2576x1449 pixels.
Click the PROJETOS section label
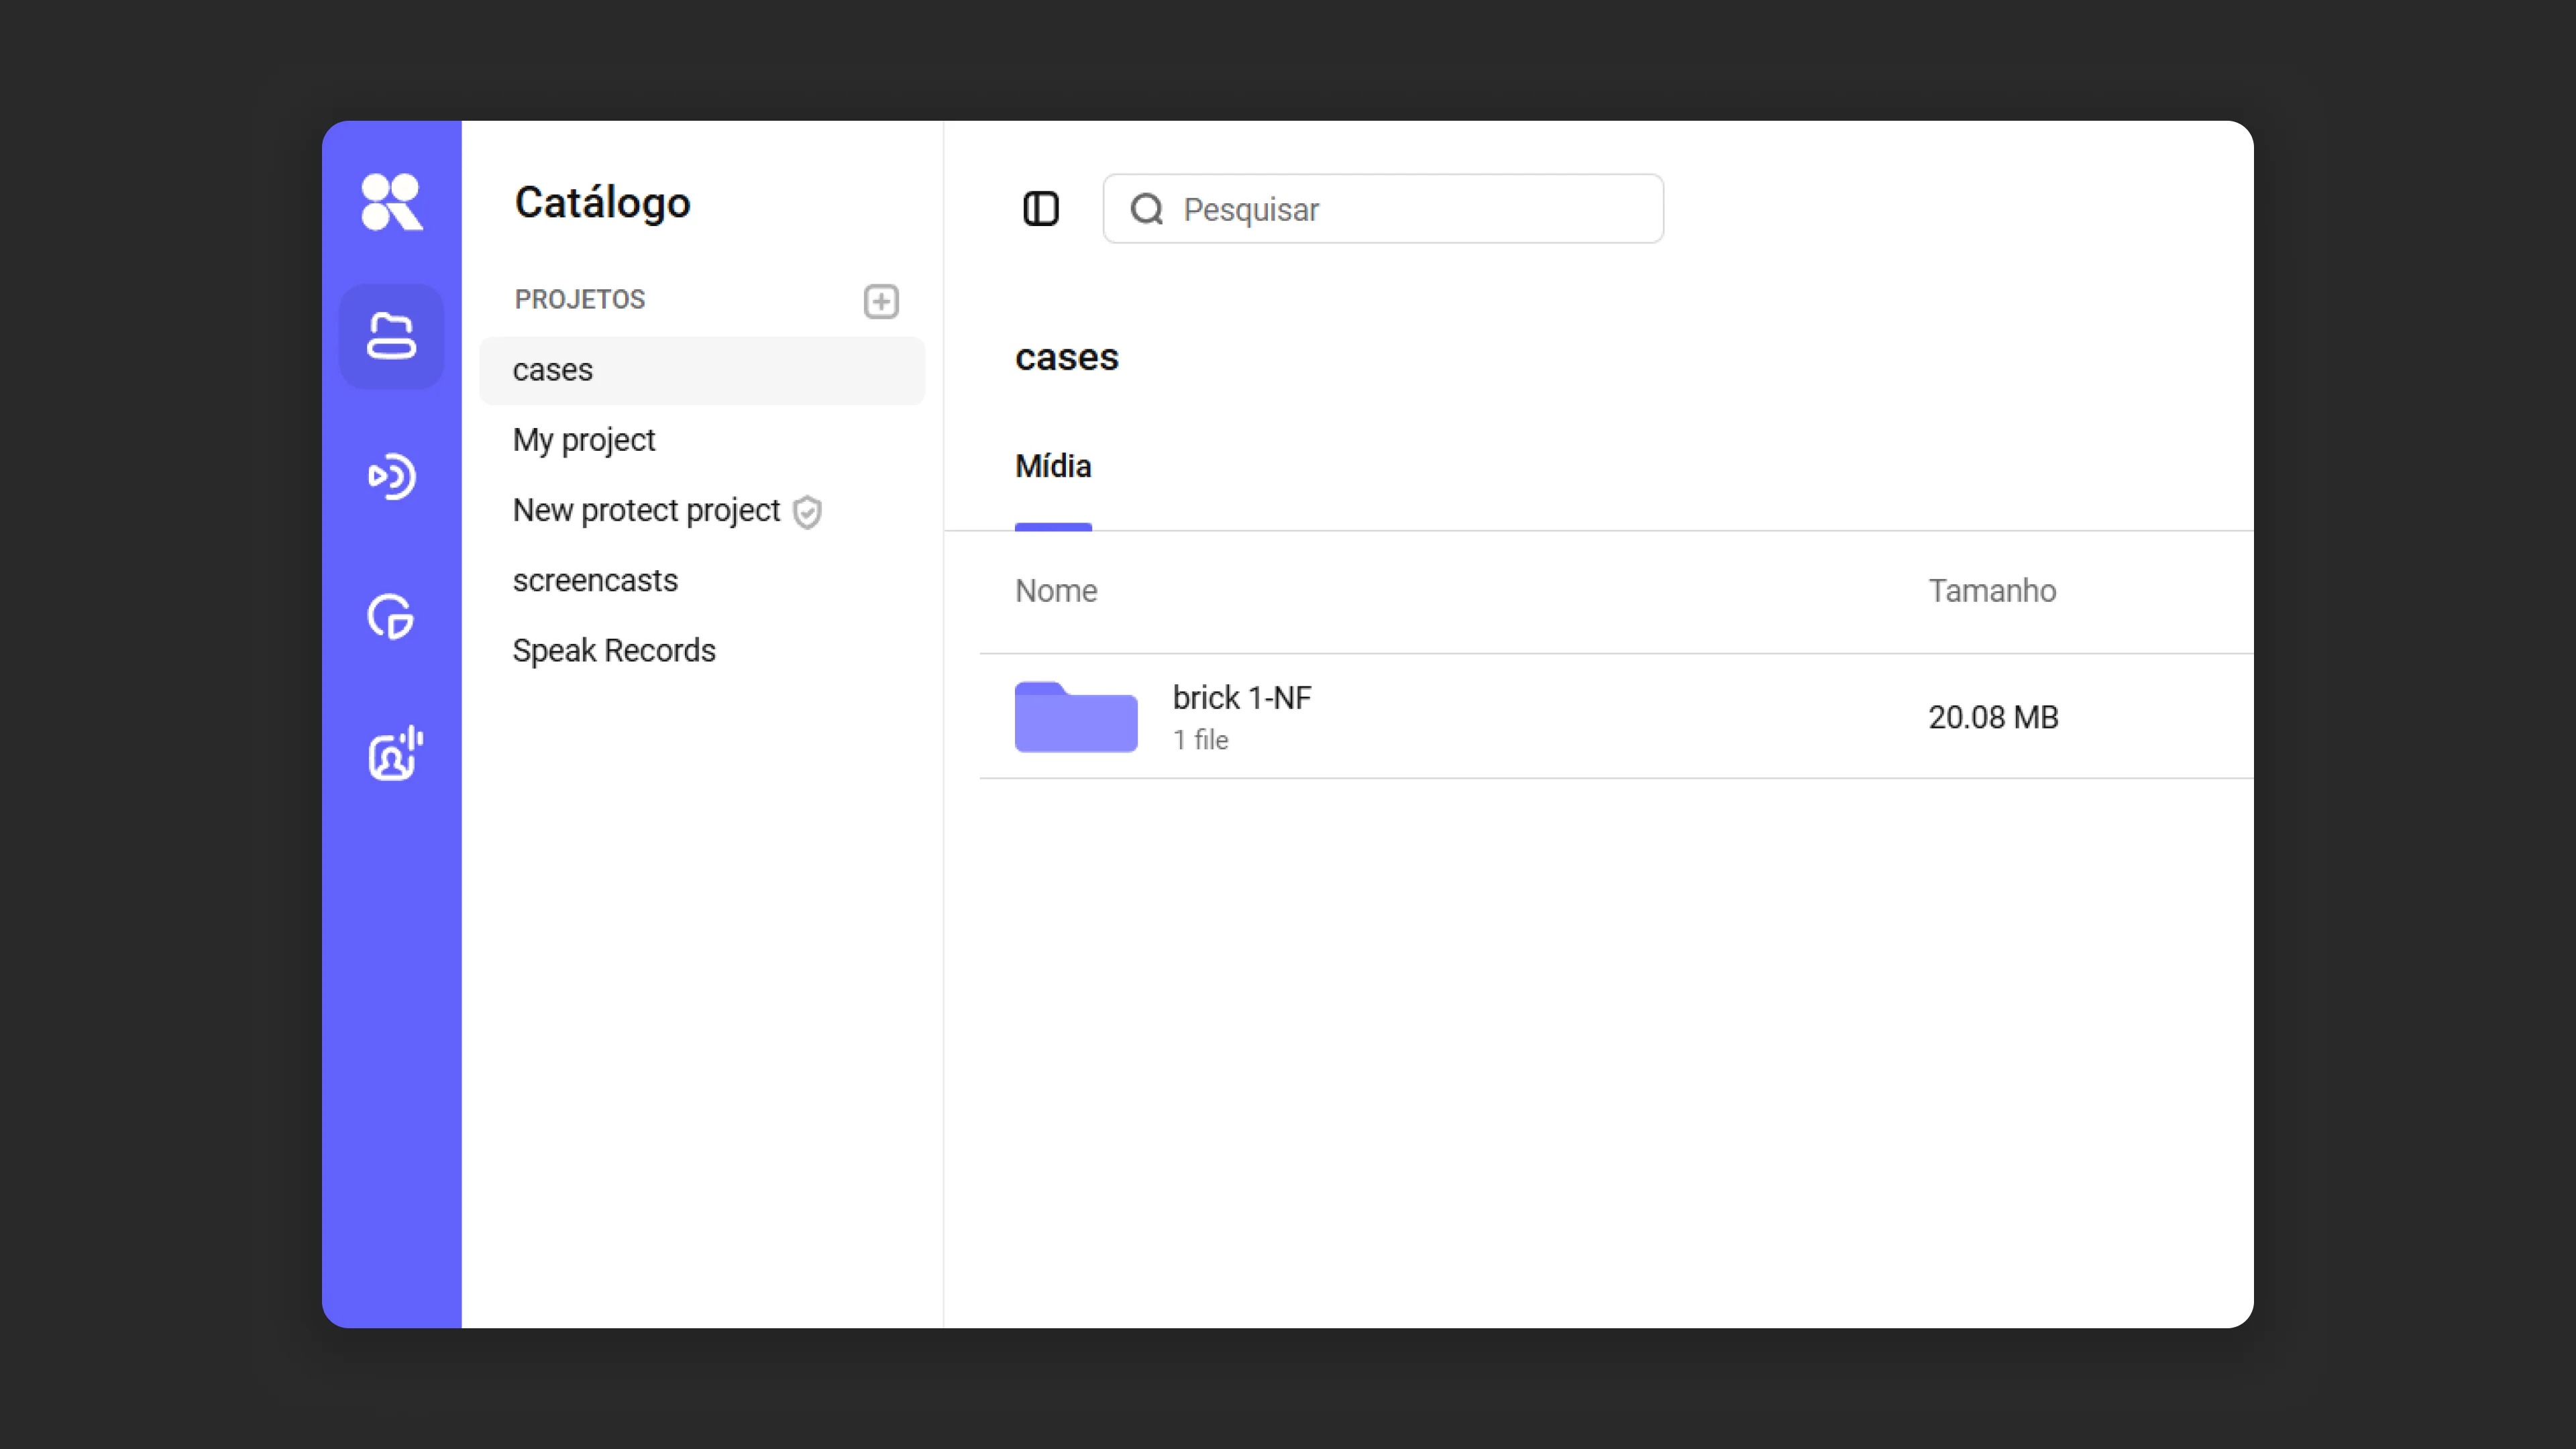click(580, 299)
